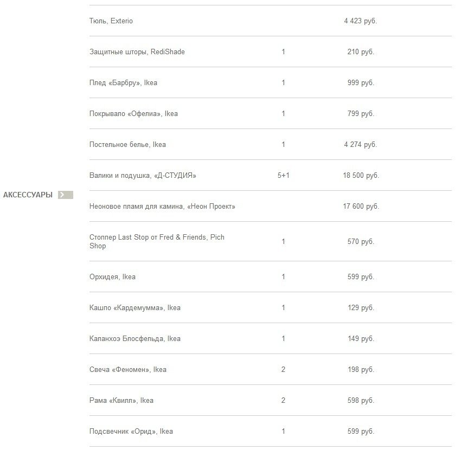The height and width of the screenshot is (450, 456).
Task: Select Защитные шторы, RediShade row
Action: tap(137, 52)
